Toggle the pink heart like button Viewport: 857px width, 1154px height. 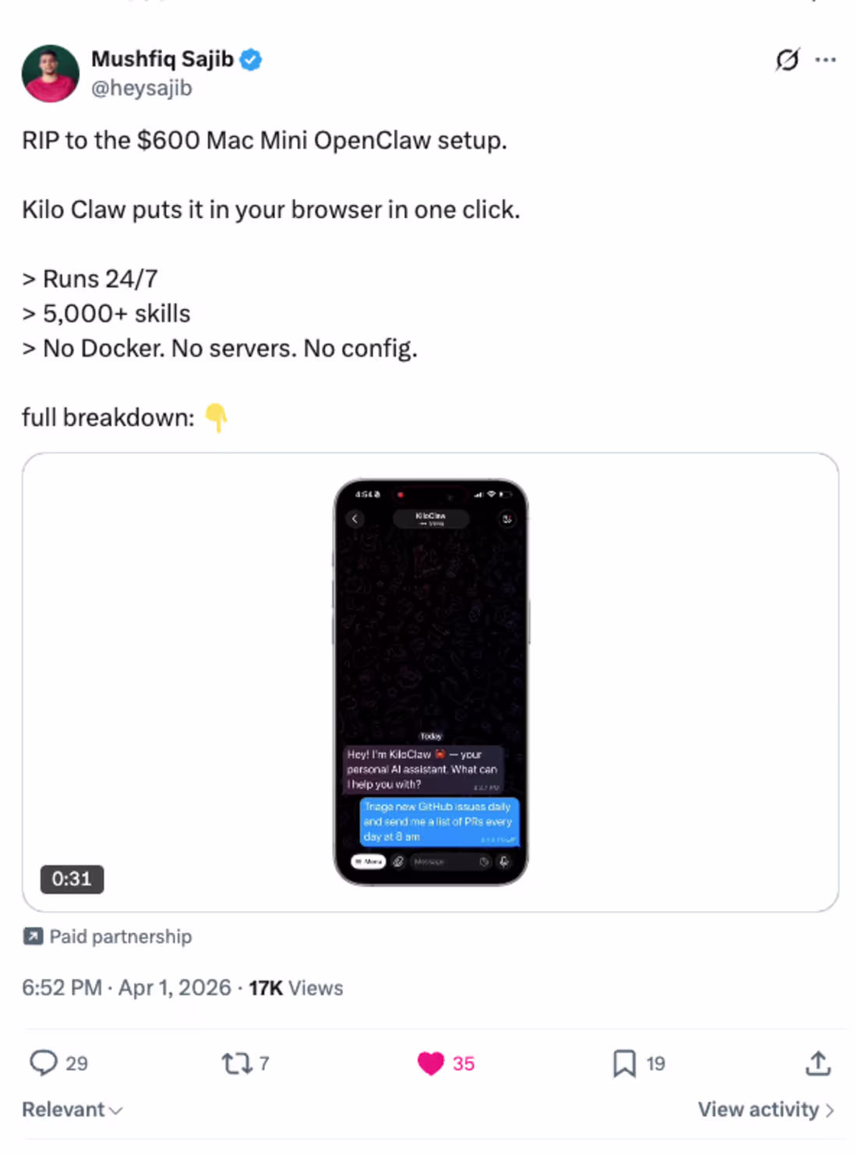pos(431,1063)
